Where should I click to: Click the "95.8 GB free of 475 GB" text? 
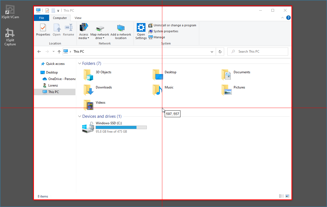pyautogui.click(x=111, y=132)
